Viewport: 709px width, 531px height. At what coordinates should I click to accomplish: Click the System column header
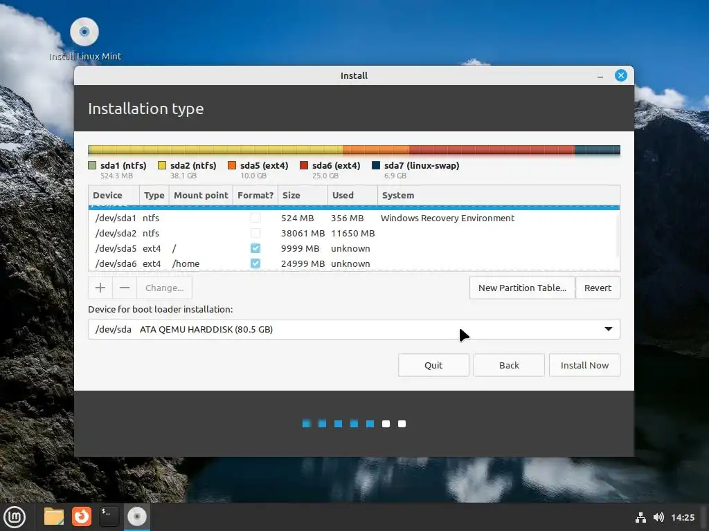[x=499, y=195]
